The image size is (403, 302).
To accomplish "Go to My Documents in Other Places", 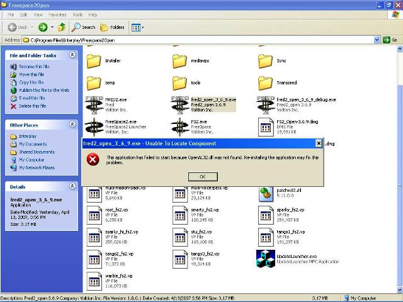I will click(x=33, y=144).
